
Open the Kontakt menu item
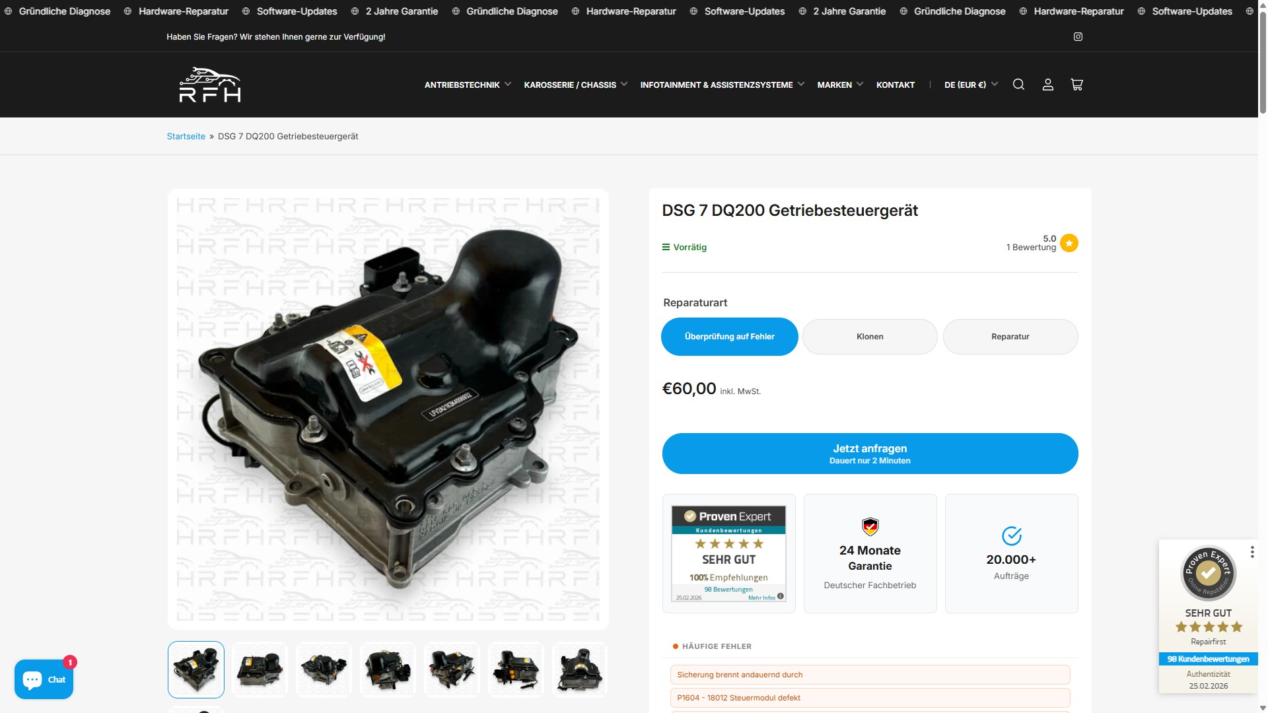(895, 85)
